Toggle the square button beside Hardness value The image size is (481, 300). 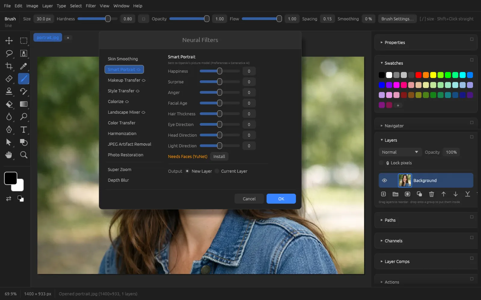143,19
